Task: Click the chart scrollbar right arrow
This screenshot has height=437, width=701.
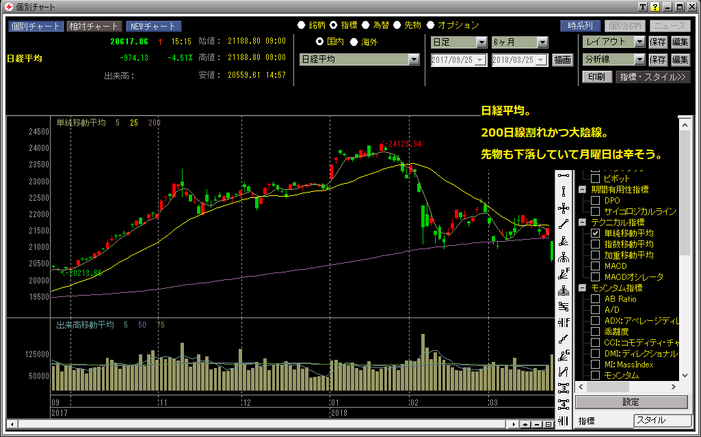Action: pyautogui.click(x=514, y=424)
